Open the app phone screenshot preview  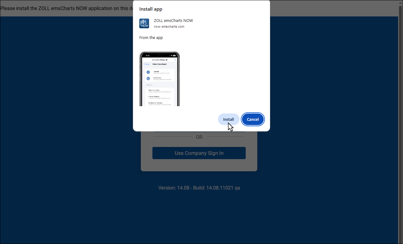(x=159, y=79)
